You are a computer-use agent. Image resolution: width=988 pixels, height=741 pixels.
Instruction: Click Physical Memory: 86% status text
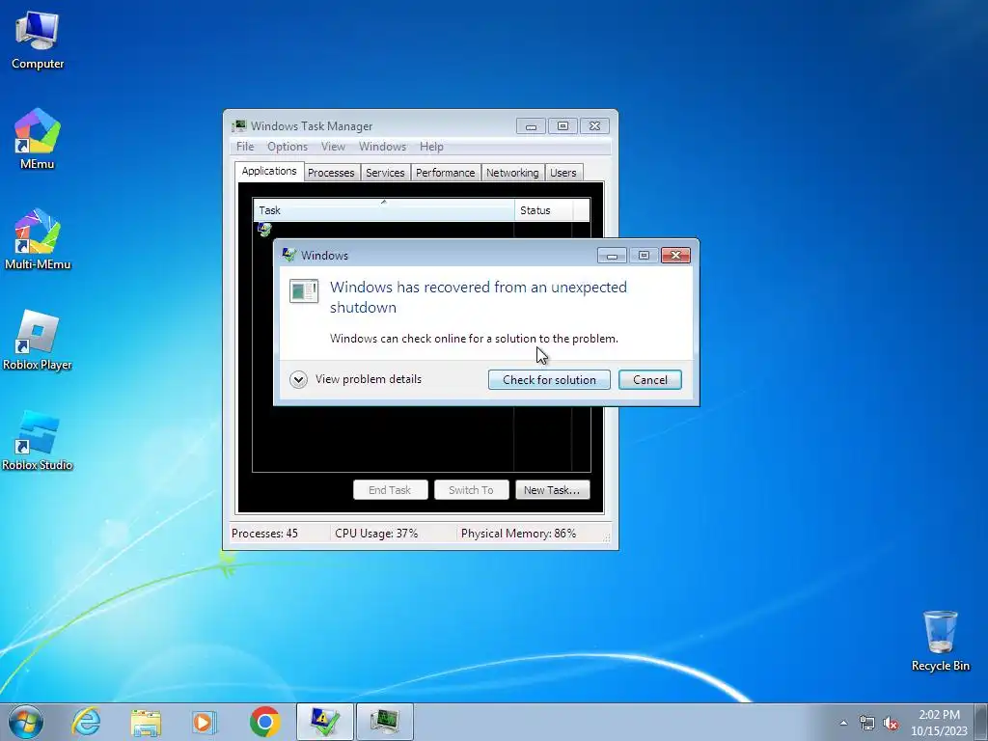coord(518,533)
